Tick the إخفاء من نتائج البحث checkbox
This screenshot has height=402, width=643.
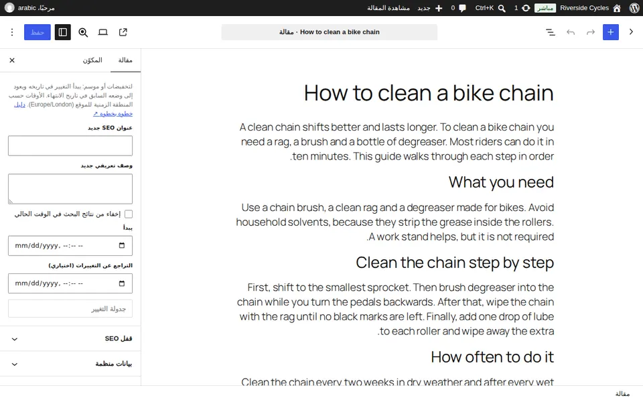click(129, 214)
